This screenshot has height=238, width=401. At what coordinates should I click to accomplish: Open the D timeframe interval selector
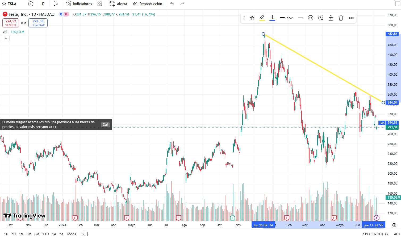[43, 4]
